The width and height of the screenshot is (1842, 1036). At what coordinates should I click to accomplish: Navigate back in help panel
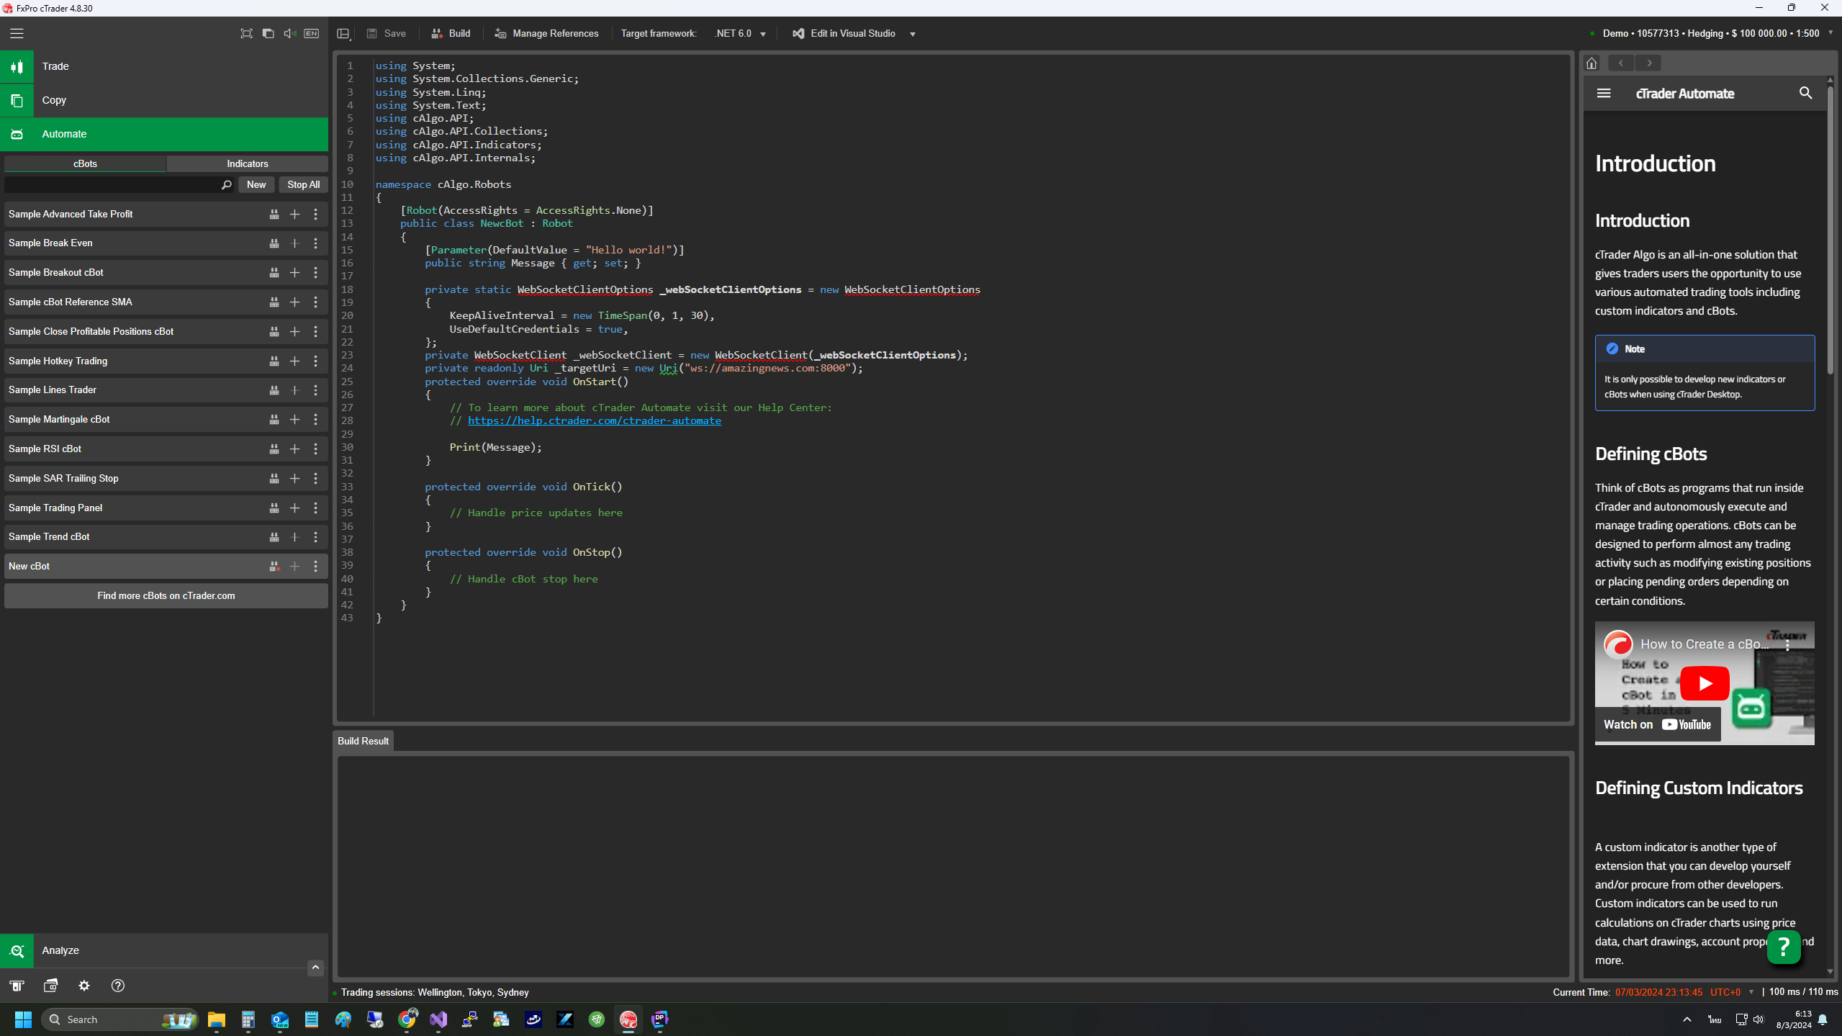[x=1621, y=63]
